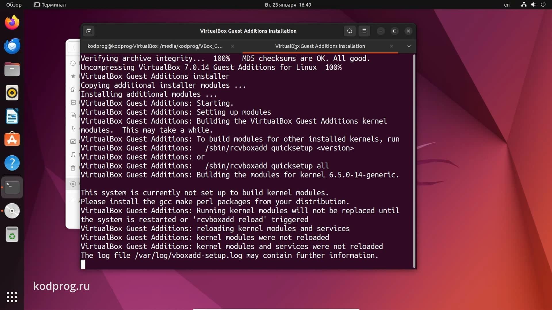The width and height of the screenshot is (552, 310).
Task: Open the terminal search tool
Action: 350,31
